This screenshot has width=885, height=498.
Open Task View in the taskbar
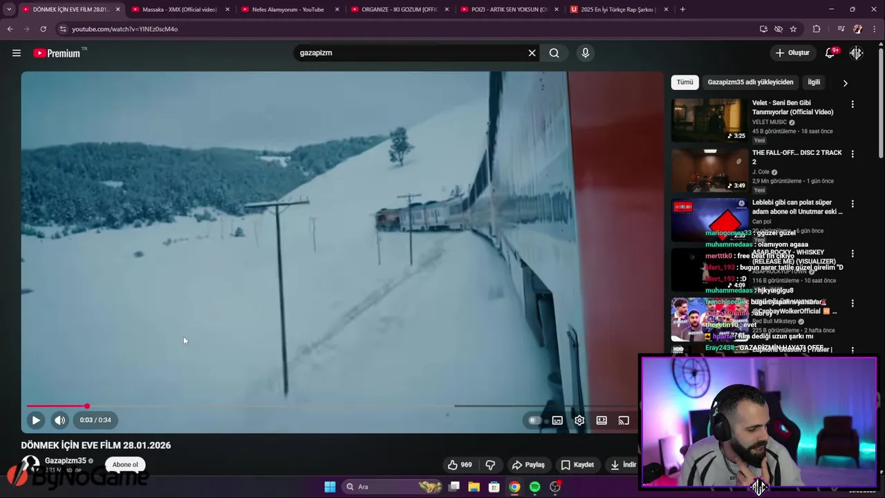(x=454, y=487)
